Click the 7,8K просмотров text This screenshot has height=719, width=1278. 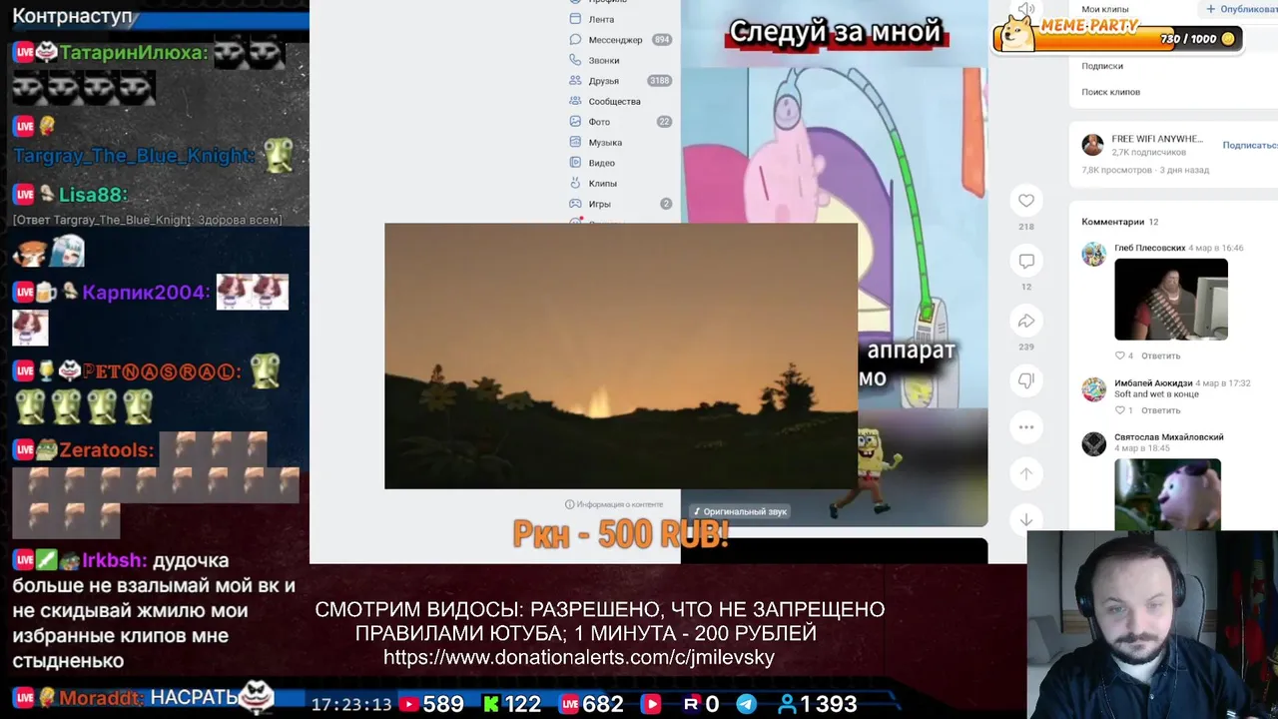tap(1116, 170)
